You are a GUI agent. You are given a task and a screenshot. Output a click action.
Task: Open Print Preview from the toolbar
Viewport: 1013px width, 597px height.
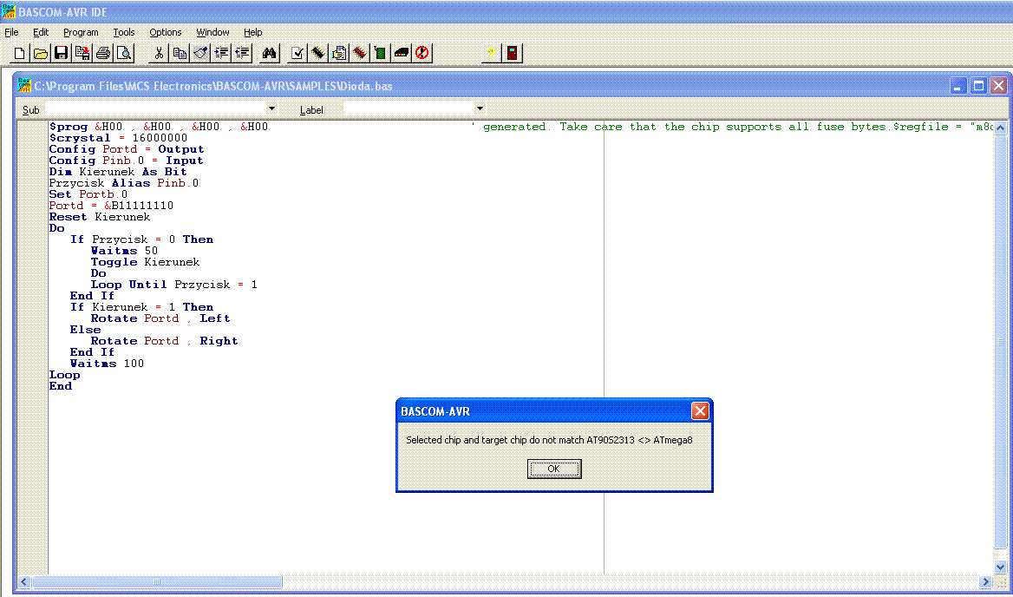124,53
